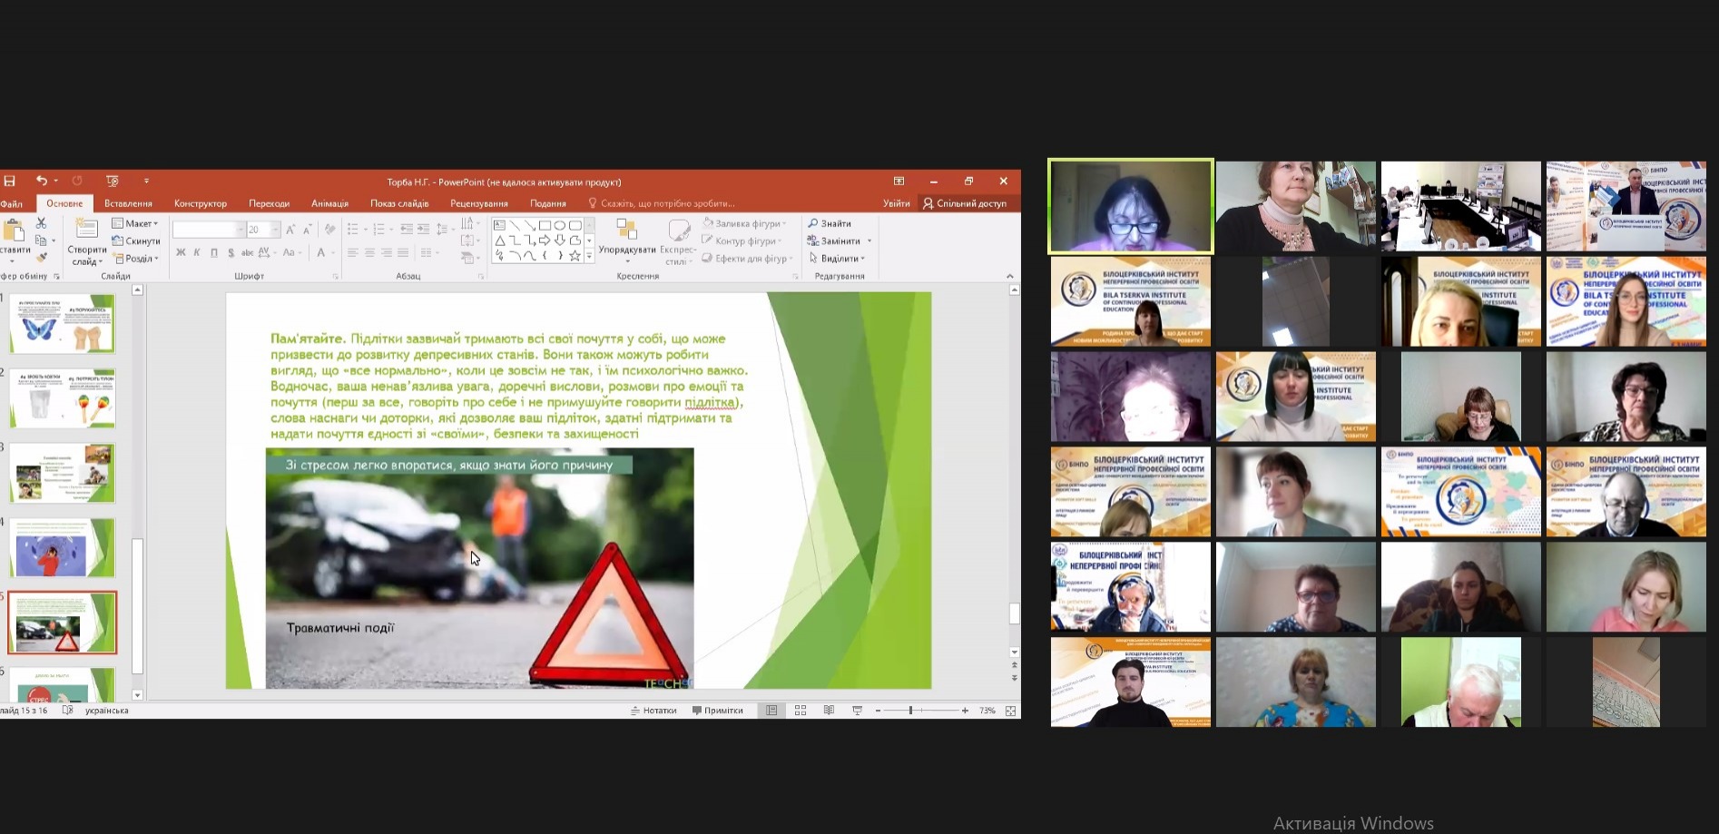Viewport: 1719px width, 834px height.
Task: Toggle italic (К) formatting
Action: coord(197,252)
